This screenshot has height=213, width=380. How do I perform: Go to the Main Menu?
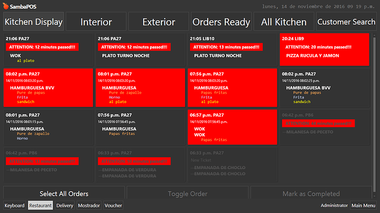pyautogui.click(x=363, y=205)
